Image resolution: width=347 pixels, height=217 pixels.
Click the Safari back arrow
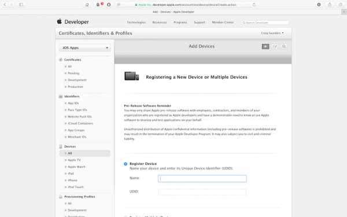pos(5,5)
